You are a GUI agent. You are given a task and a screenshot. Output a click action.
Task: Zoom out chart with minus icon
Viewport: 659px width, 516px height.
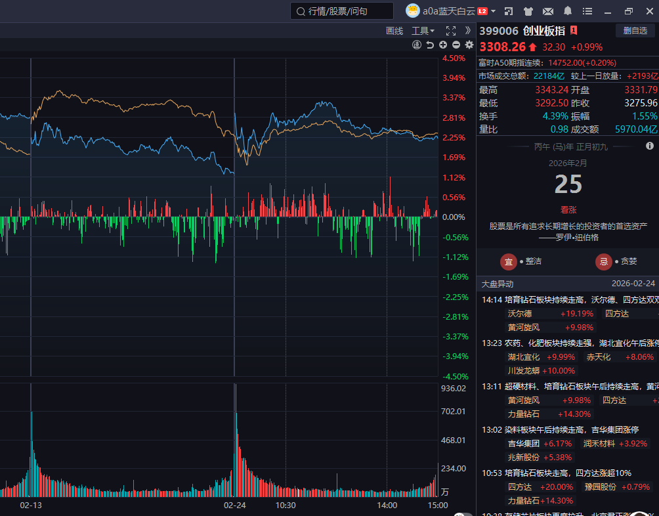[x=456, y=45]
